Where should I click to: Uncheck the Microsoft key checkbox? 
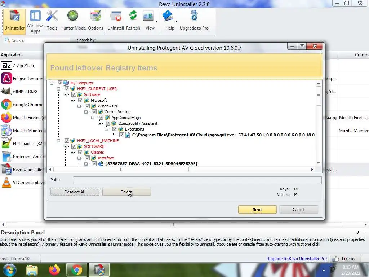point(80,100)
